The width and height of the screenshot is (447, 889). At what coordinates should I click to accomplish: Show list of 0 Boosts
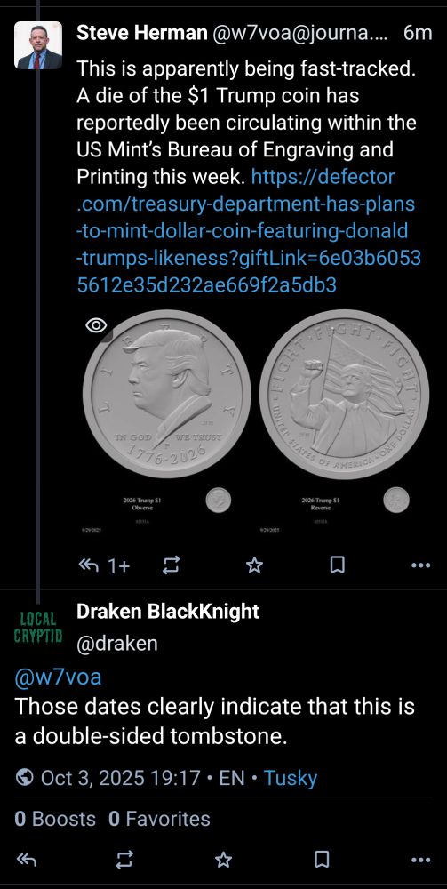[x=55, y=819]
